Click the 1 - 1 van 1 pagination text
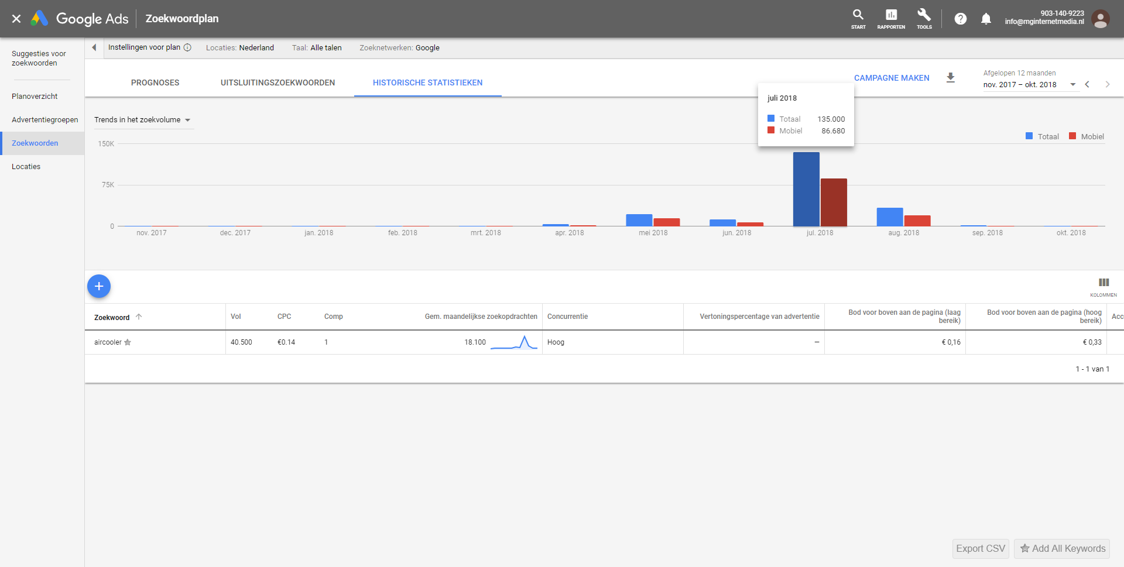 coord(1092,369)
